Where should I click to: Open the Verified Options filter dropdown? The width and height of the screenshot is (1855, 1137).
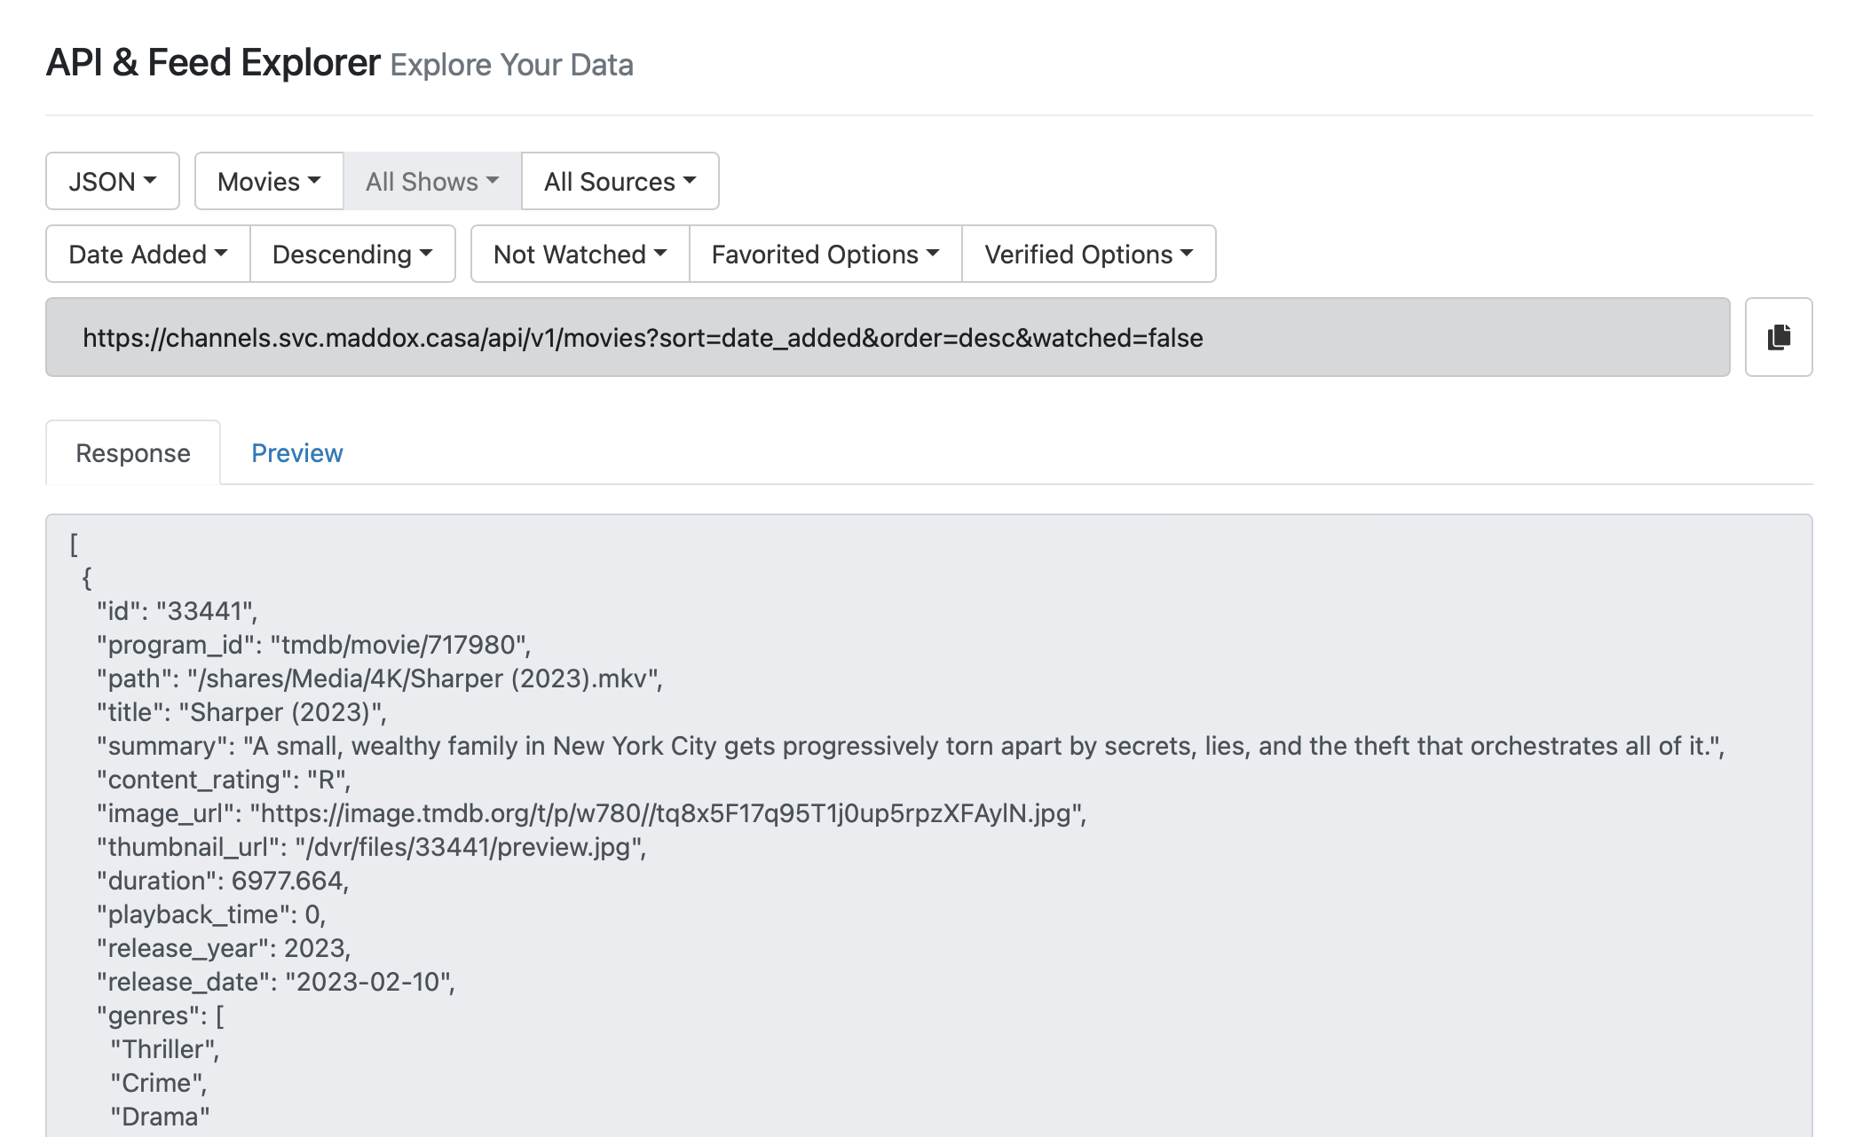click(x=1088, y=255)
